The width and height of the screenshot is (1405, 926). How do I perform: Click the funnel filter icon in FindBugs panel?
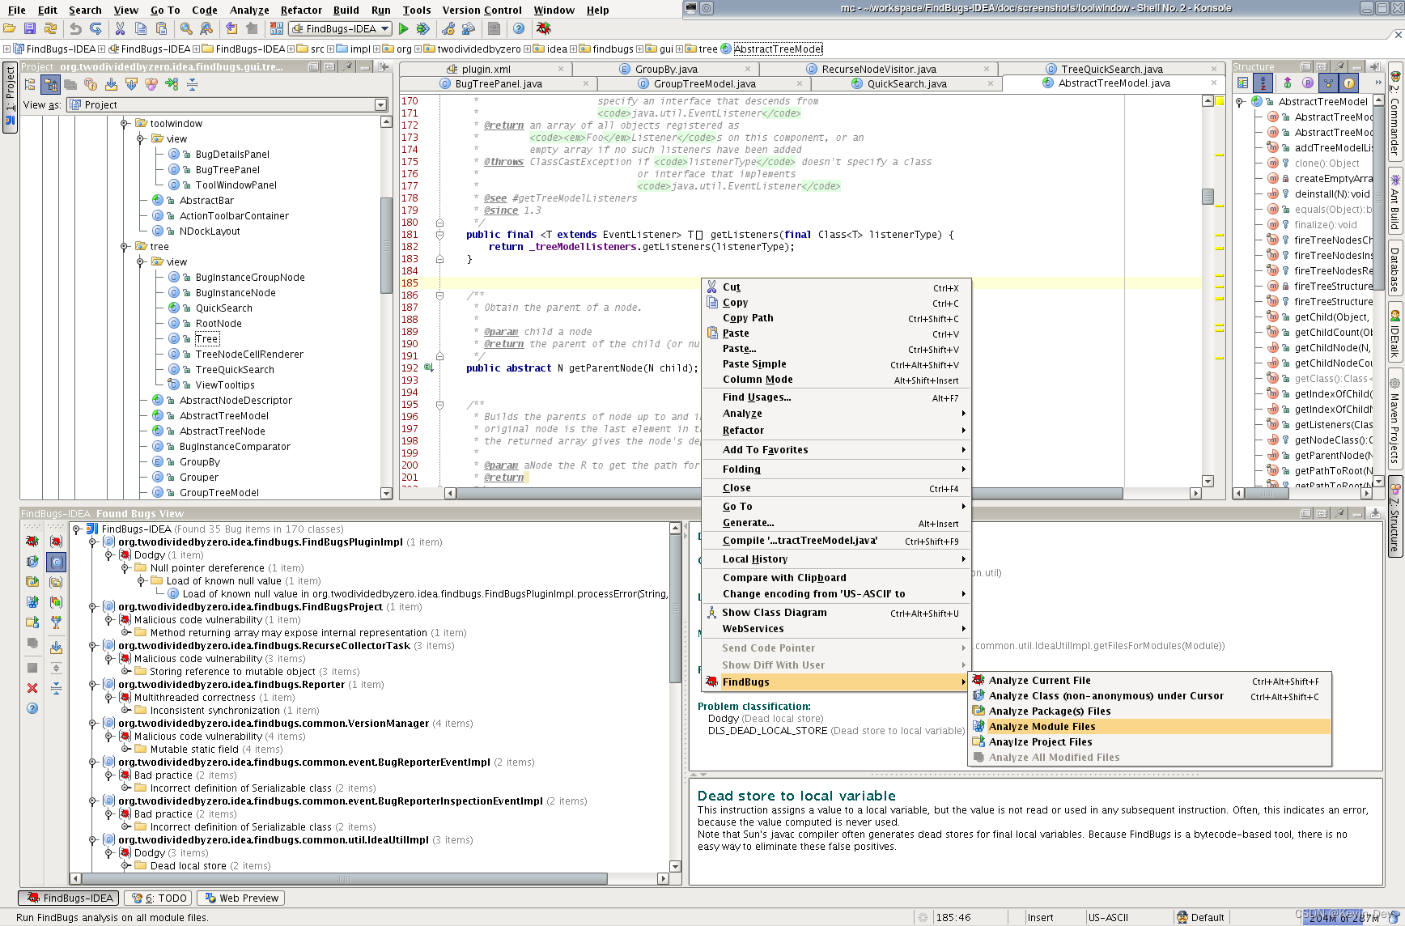56,622
